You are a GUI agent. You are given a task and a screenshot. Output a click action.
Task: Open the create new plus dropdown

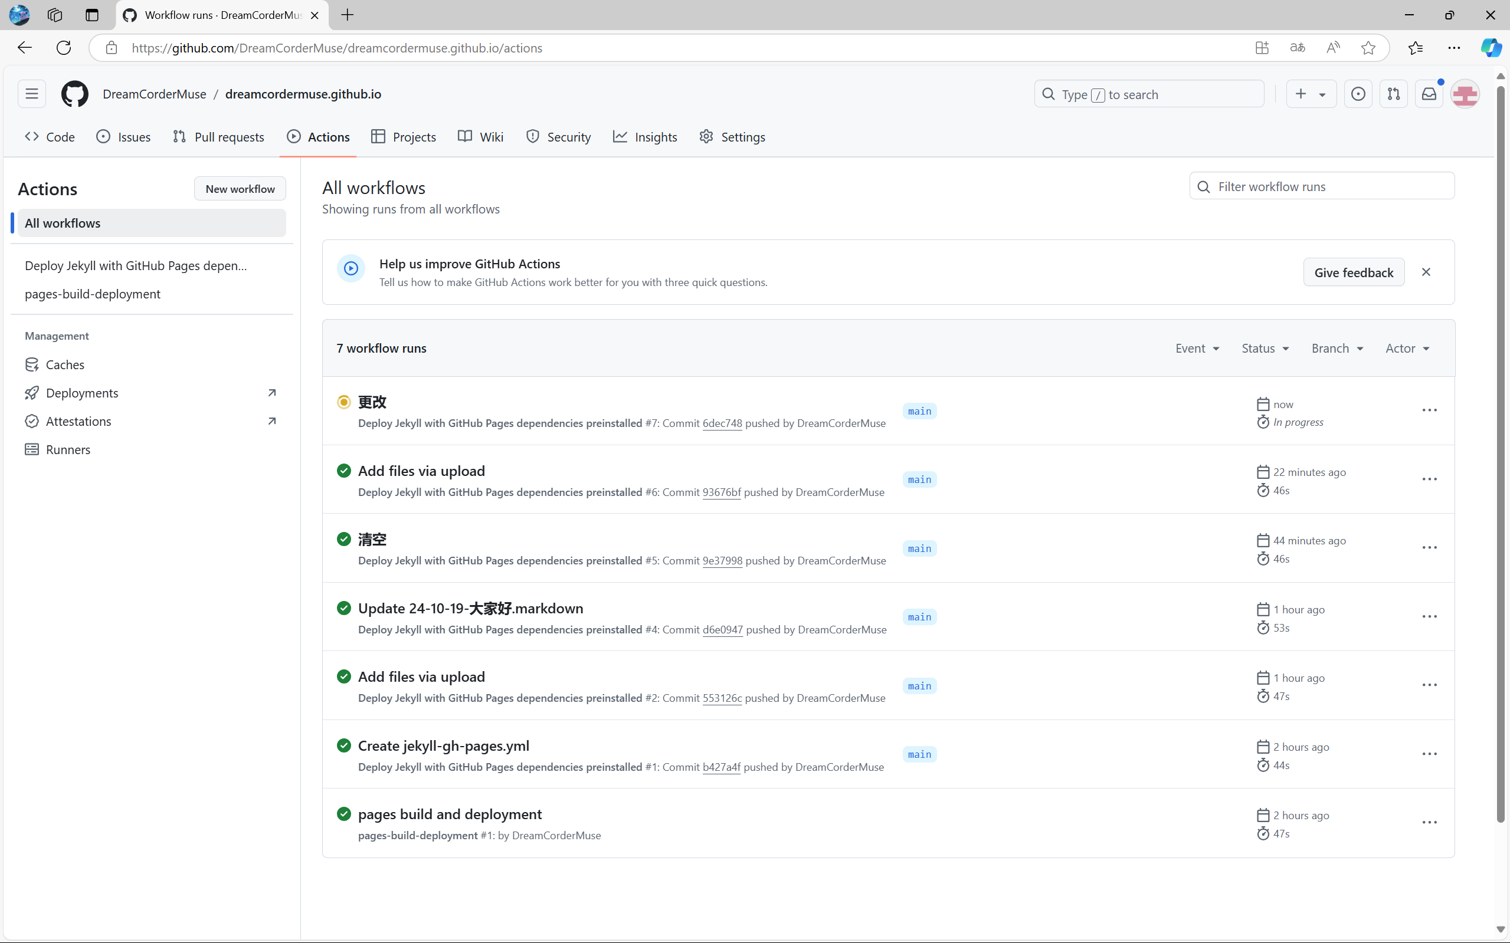(x=1311, y=94)
